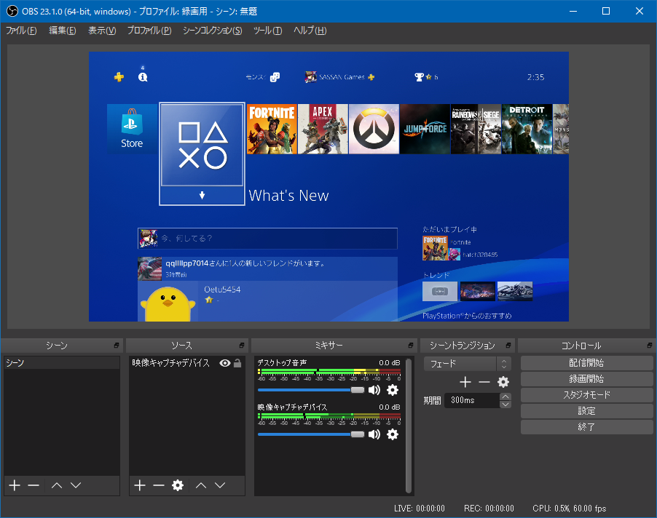Mute 映像キャプチャデバイス speaker icon in mixer

pyautogui.click(x=374, y=434)
